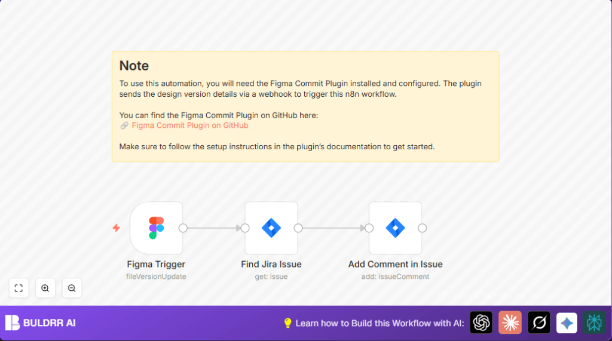Image resolution: width=612 pixels, height=341 pixels.
Task: Fit workflow to view with fullscreen icon
Action: pyautogui.click(x=19, y=288)
